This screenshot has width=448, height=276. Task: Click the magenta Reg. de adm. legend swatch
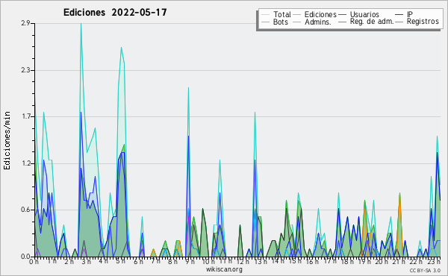[x=342, y=22]
